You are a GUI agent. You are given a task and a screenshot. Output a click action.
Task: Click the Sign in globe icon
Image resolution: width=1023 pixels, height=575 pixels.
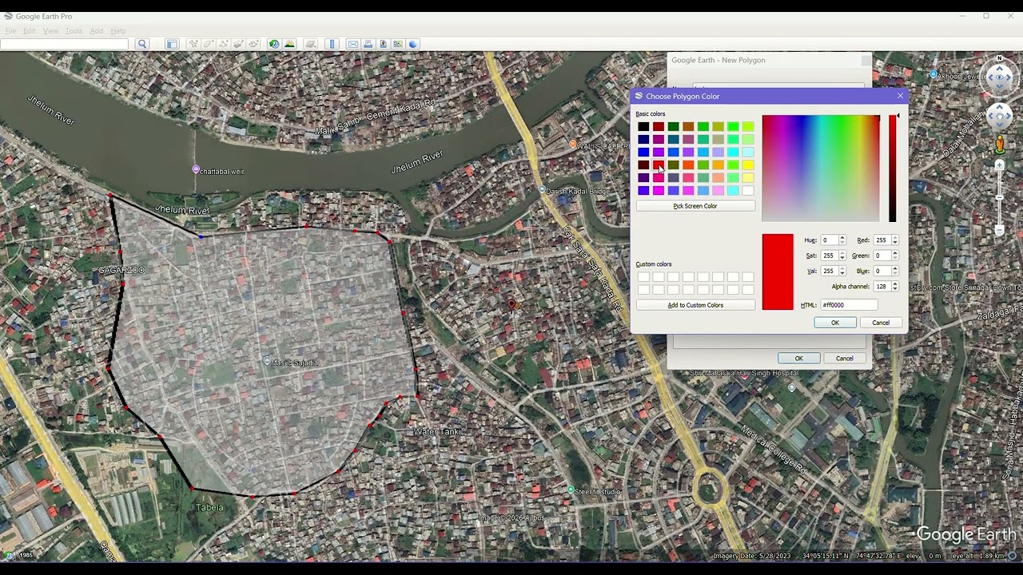(x=413, y=44)
